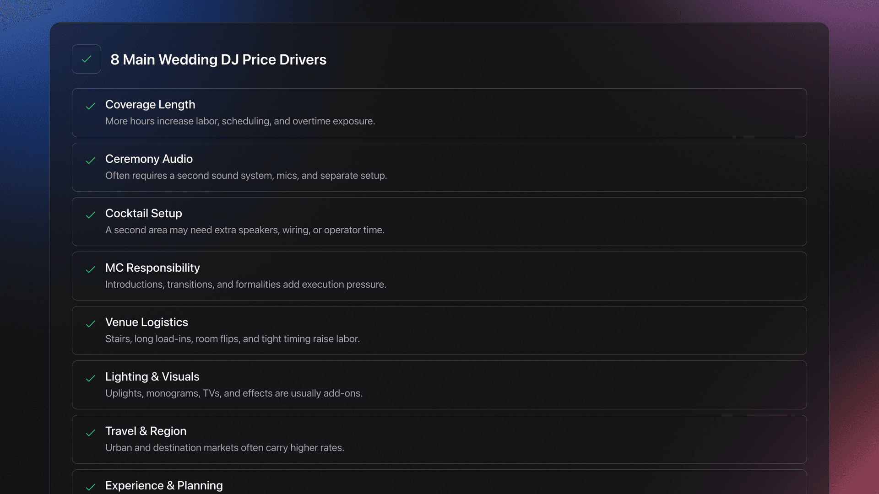Click the checkmark icon beside the title
The image size is (879, 494).
(x=87, y=59)
